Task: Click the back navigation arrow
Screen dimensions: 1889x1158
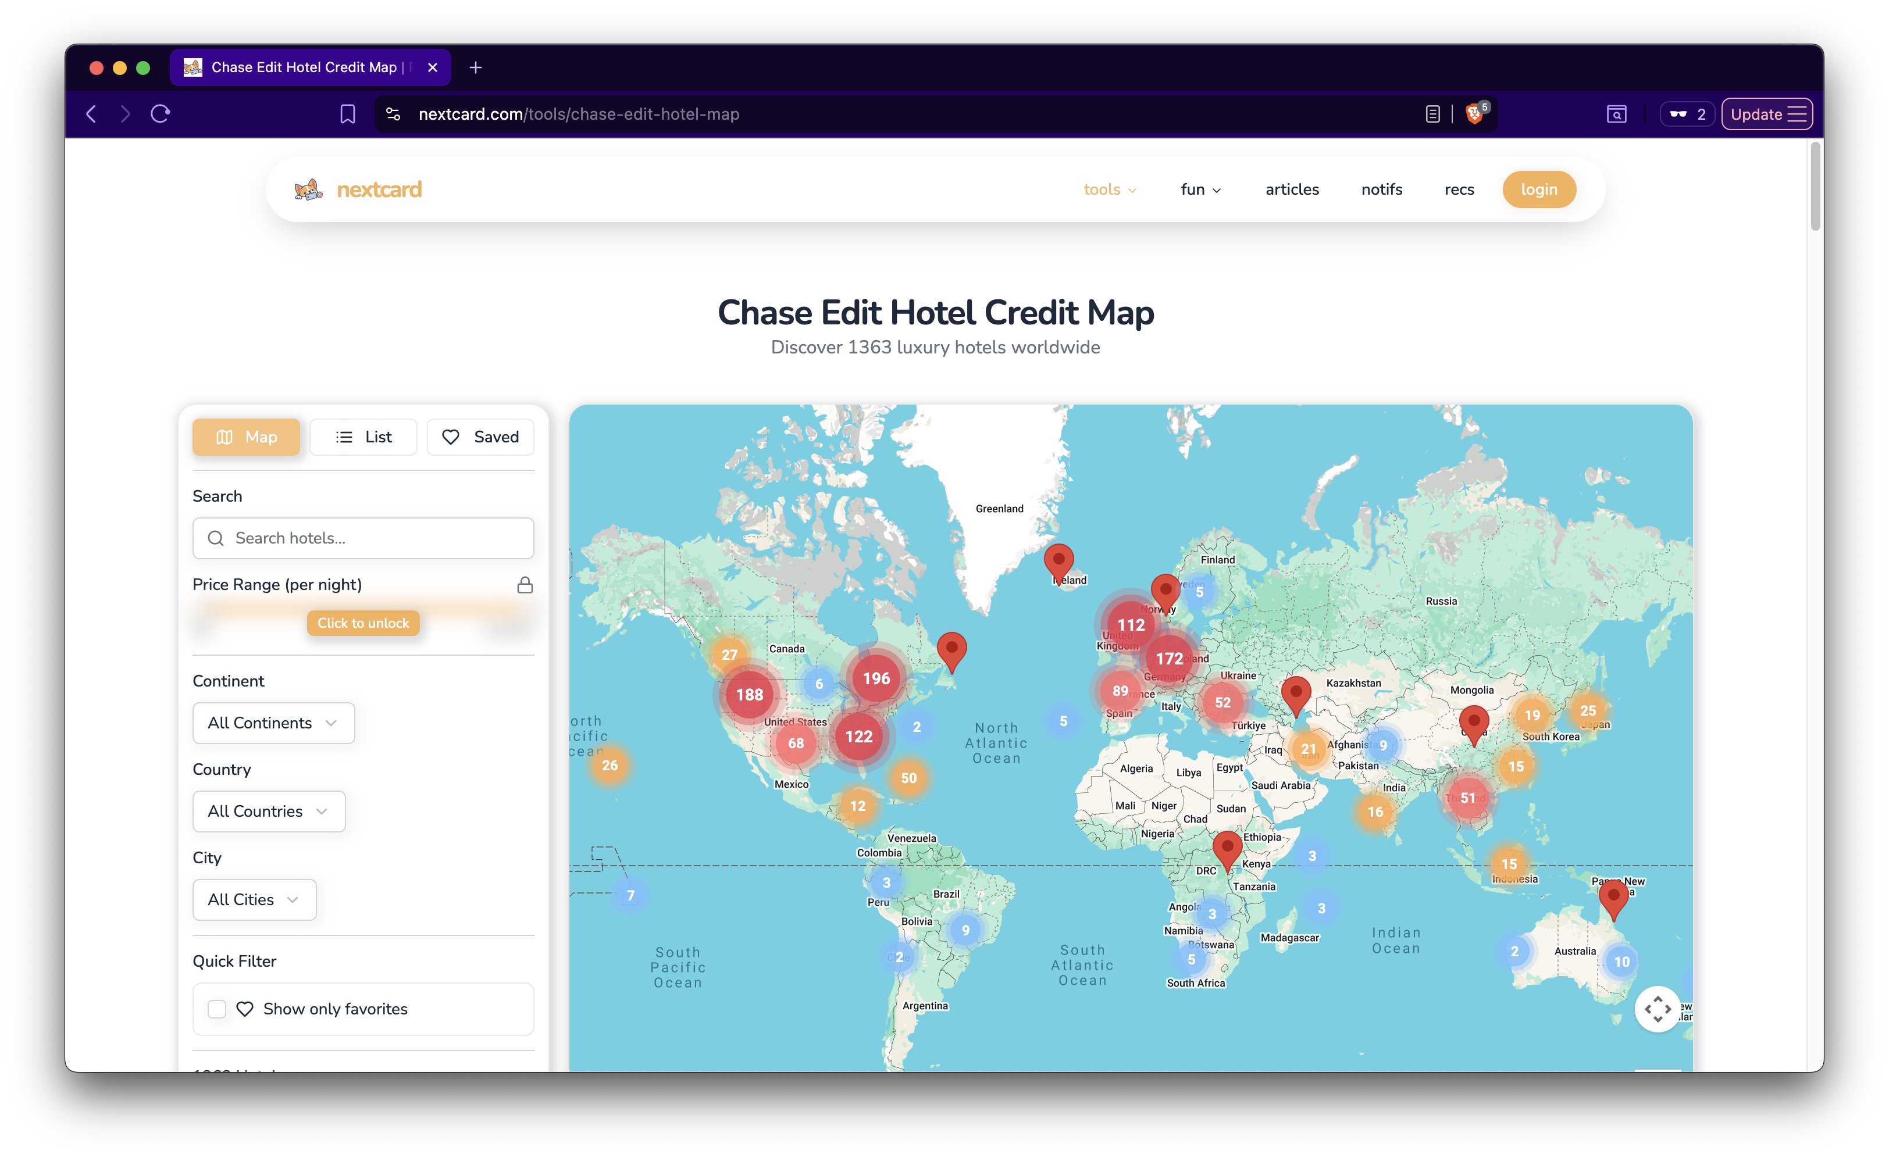Action: [x=91, y=113]
